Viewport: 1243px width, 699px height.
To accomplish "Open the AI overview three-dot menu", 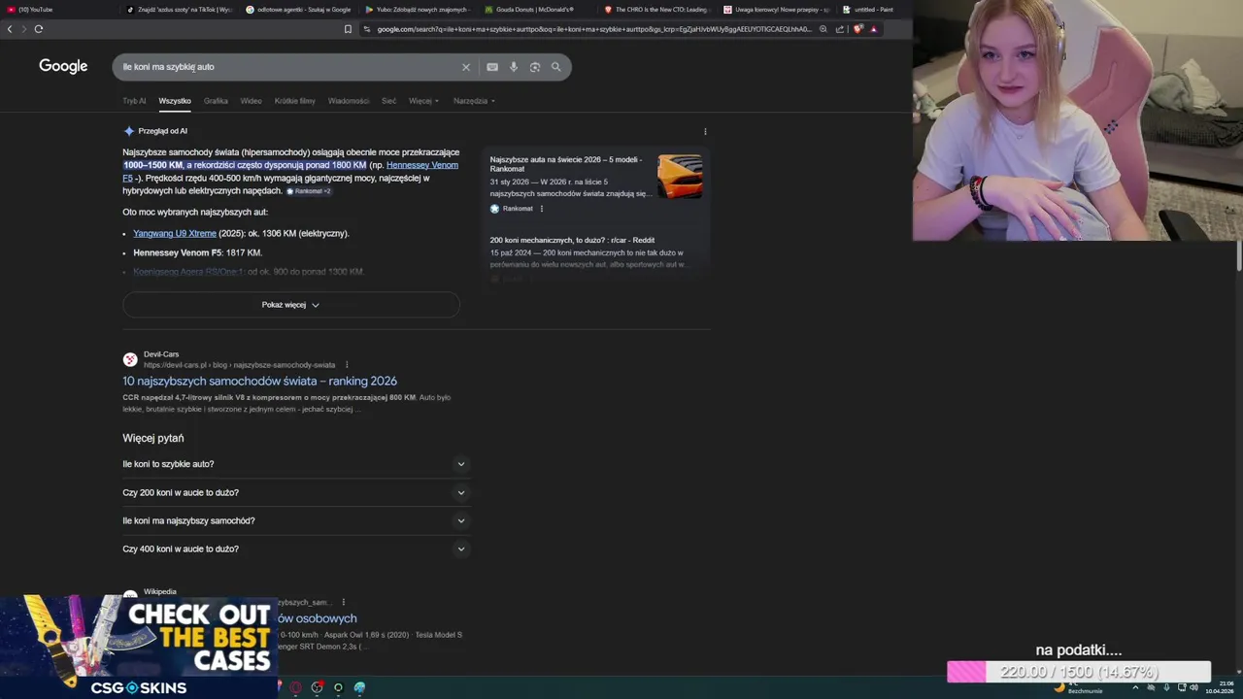I will point(705,131).
